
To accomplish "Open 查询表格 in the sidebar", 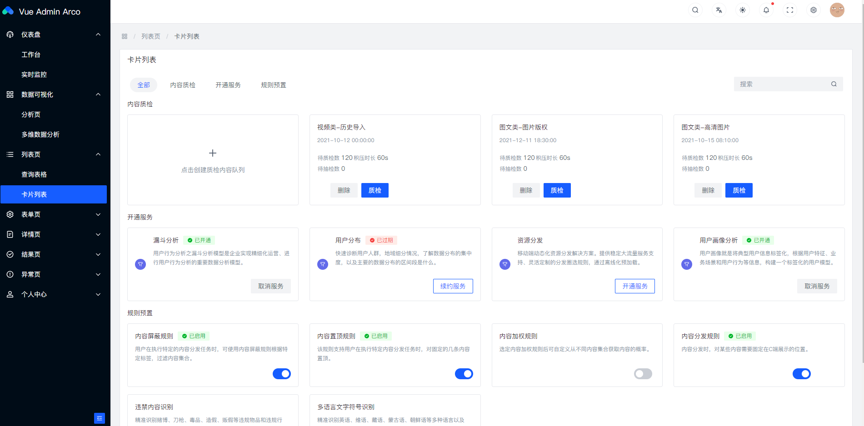I will [54, 174].
